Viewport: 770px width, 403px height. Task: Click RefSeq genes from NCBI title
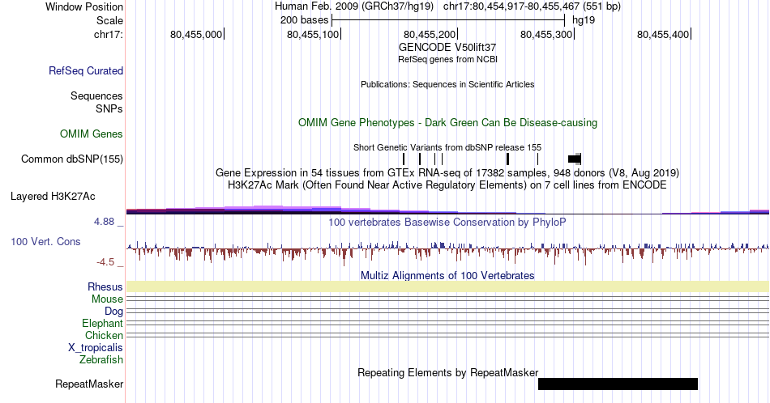(447, 59)
